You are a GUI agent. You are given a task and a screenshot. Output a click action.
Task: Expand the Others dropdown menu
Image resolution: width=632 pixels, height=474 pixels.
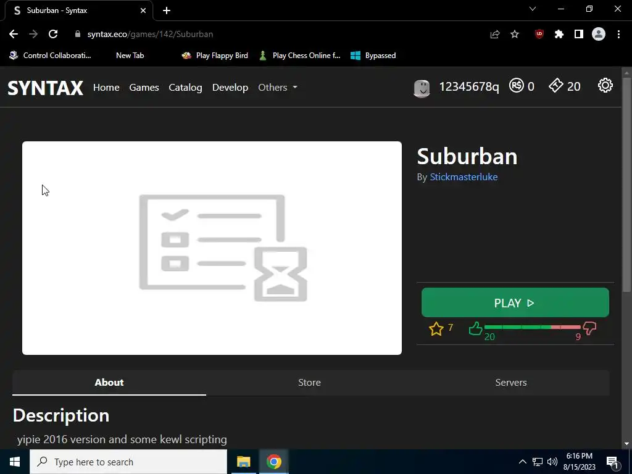(x=278, y=88)
